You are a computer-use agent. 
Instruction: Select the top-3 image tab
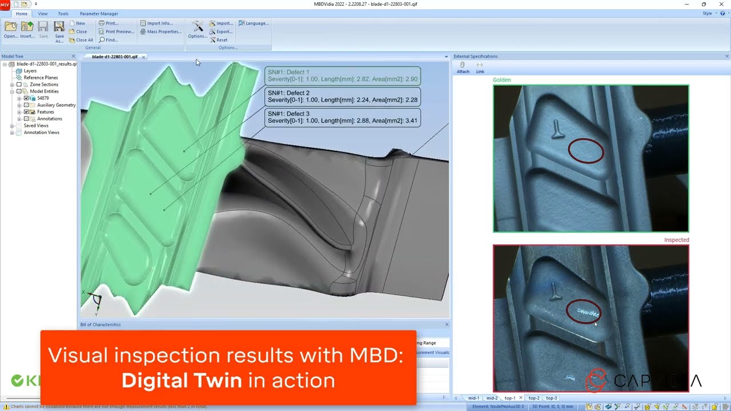point(551,398)
